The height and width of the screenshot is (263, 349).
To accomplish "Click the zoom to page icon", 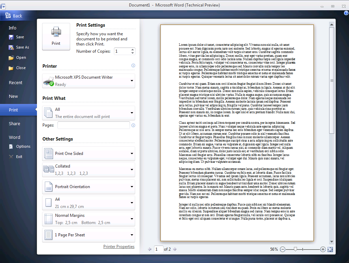I will [330, 249].
